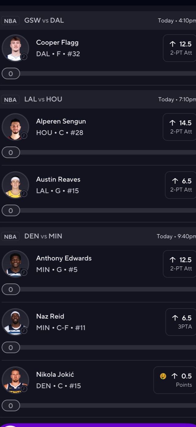Expand the DEN vs MIN game header
196x427 pixels.
click(x=98, y=236)
